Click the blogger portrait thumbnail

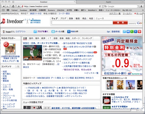coord(11,48)
